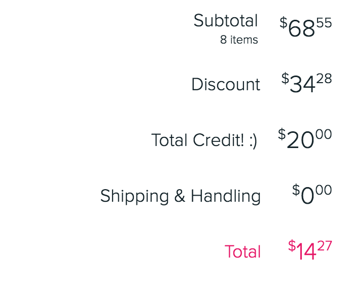The width and height of the screenshot is (351, 290).
Task: Click the $68.55 subtotal amount
Action: pyautogui.click(x=306, y=27)
